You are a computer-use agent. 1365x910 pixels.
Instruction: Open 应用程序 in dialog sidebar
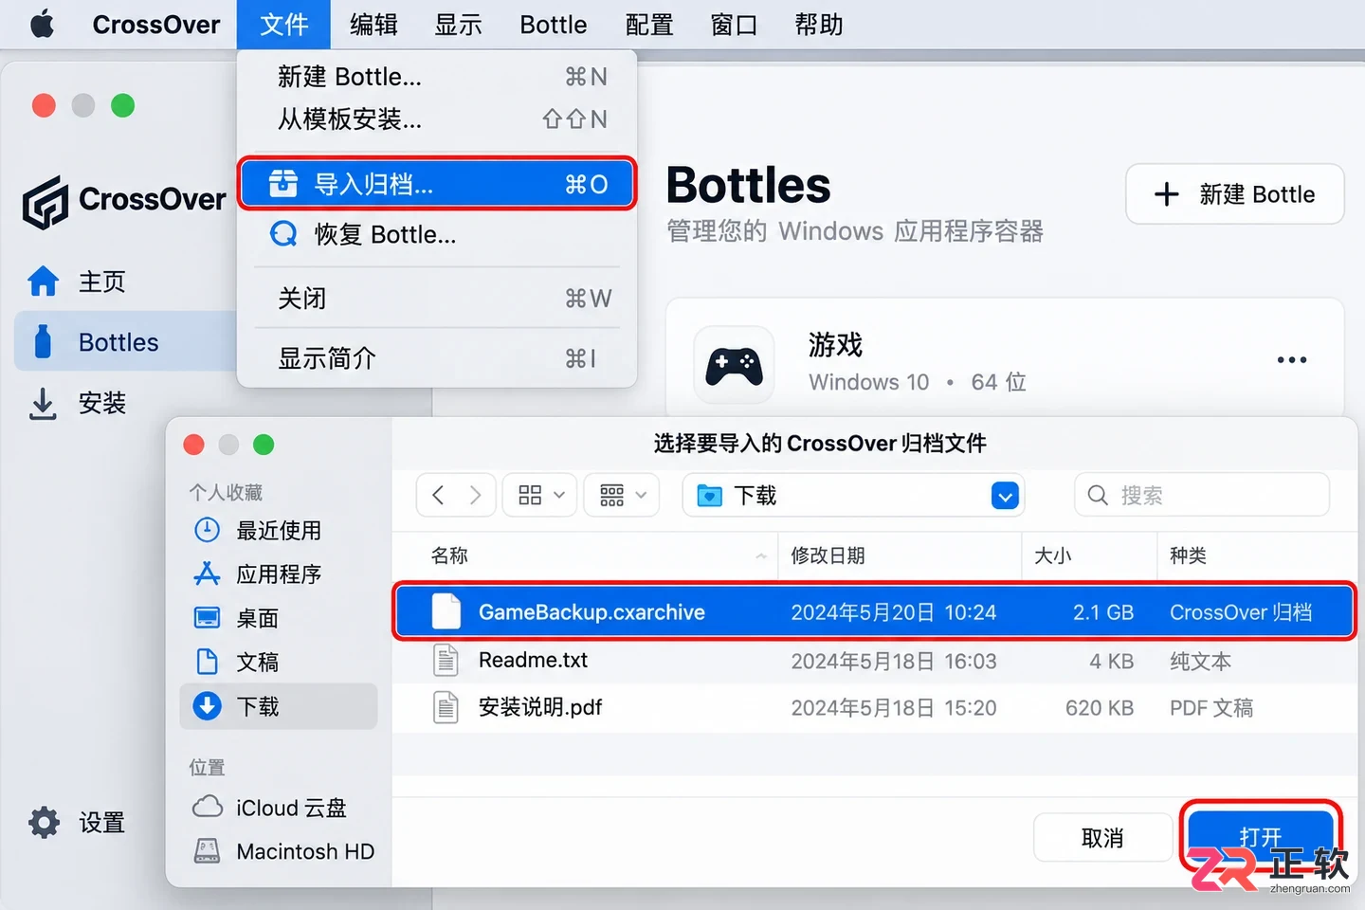pos(278,574)
